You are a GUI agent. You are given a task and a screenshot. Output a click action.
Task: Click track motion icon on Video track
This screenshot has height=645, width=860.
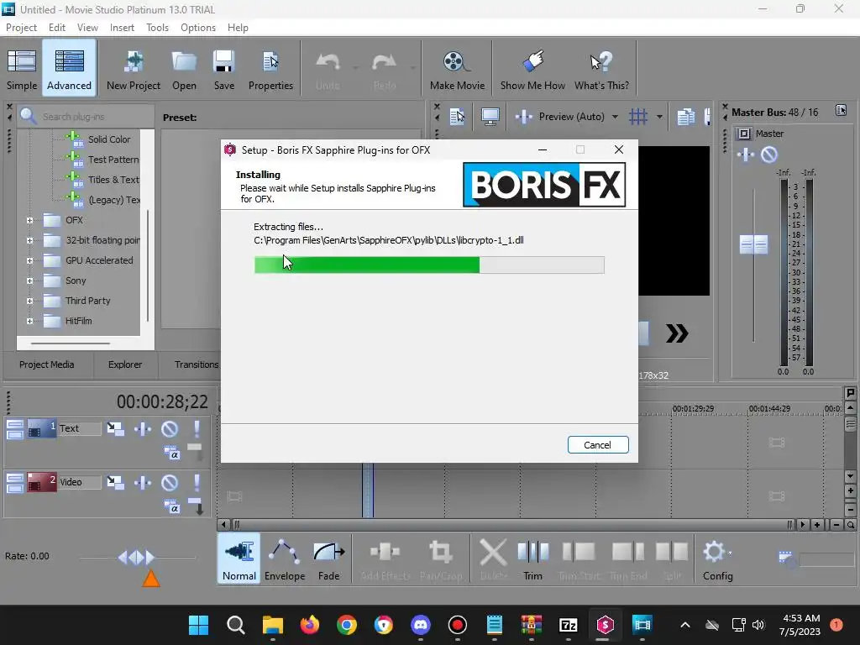[x=115, y=482]
